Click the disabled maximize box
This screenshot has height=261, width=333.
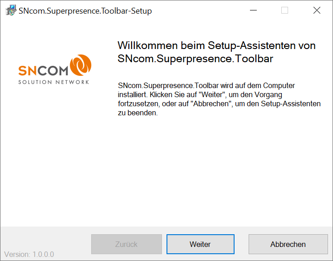pos(284,10)
